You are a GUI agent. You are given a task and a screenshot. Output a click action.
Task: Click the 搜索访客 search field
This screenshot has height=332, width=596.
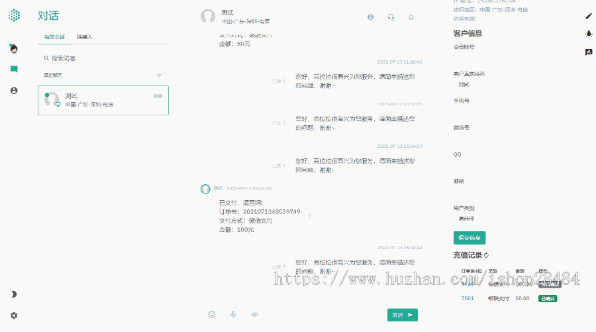point(103,58)
